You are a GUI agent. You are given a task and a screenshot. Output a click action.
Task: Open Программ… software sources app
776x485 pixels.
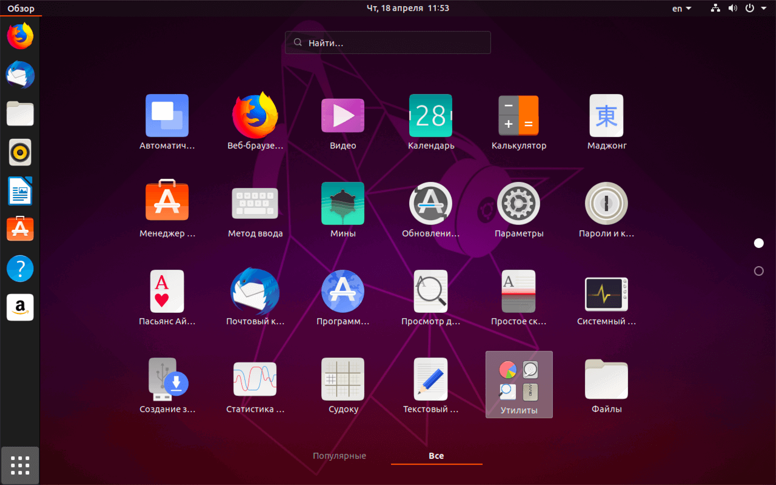click(343, 298)
